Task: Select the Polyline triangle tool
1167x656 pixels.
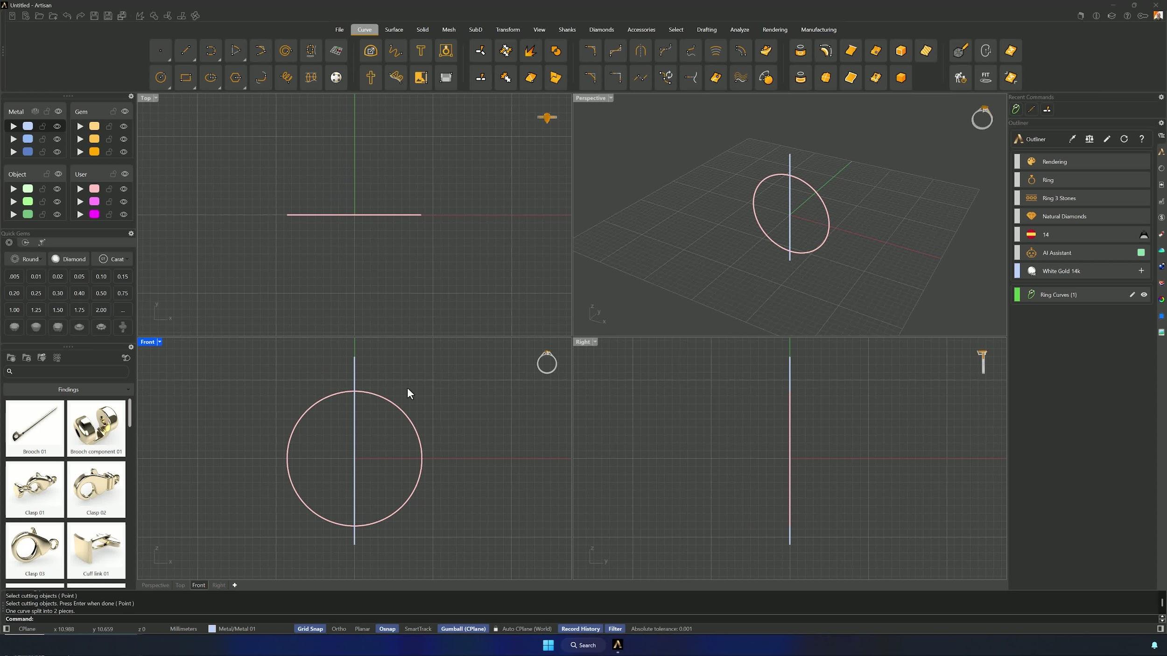Action: pos(236,51)
